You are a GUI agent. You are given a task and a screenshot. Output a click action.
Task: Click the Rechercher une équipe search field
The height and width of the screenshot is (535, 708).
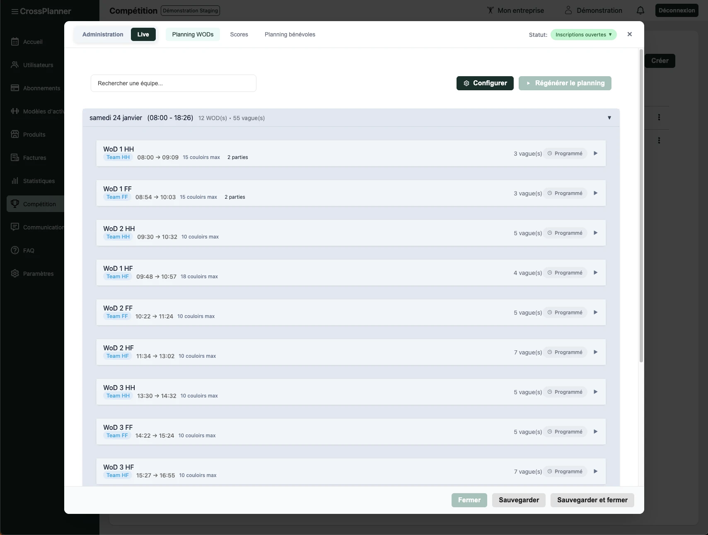tap(173, 83)
